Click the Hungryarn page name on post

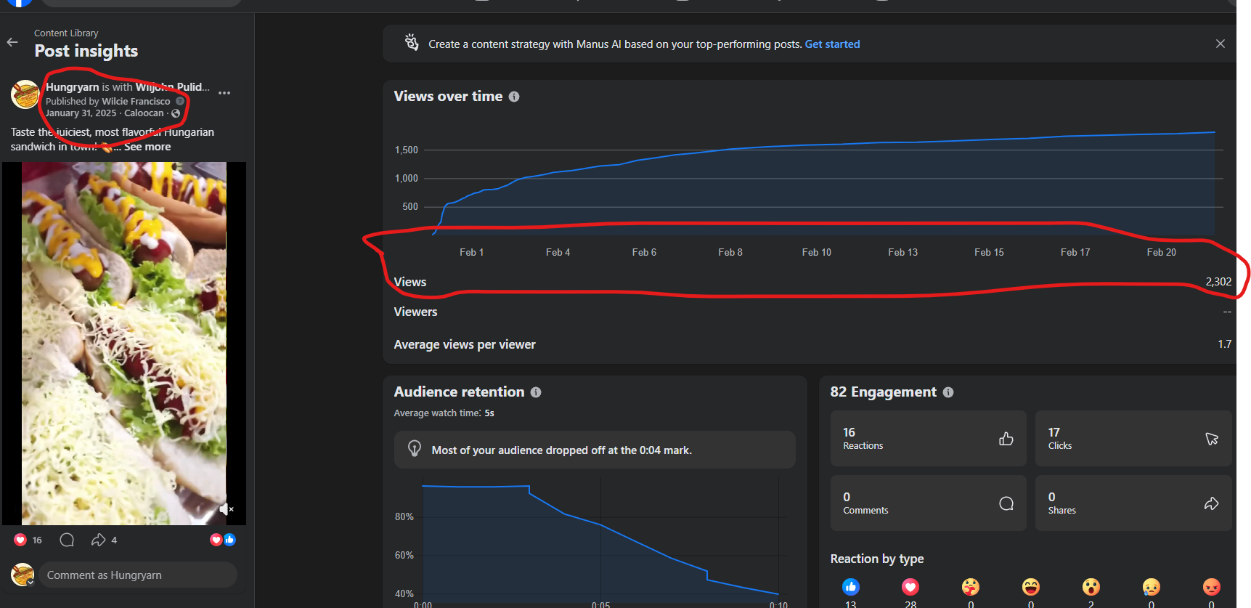[72, 87]
